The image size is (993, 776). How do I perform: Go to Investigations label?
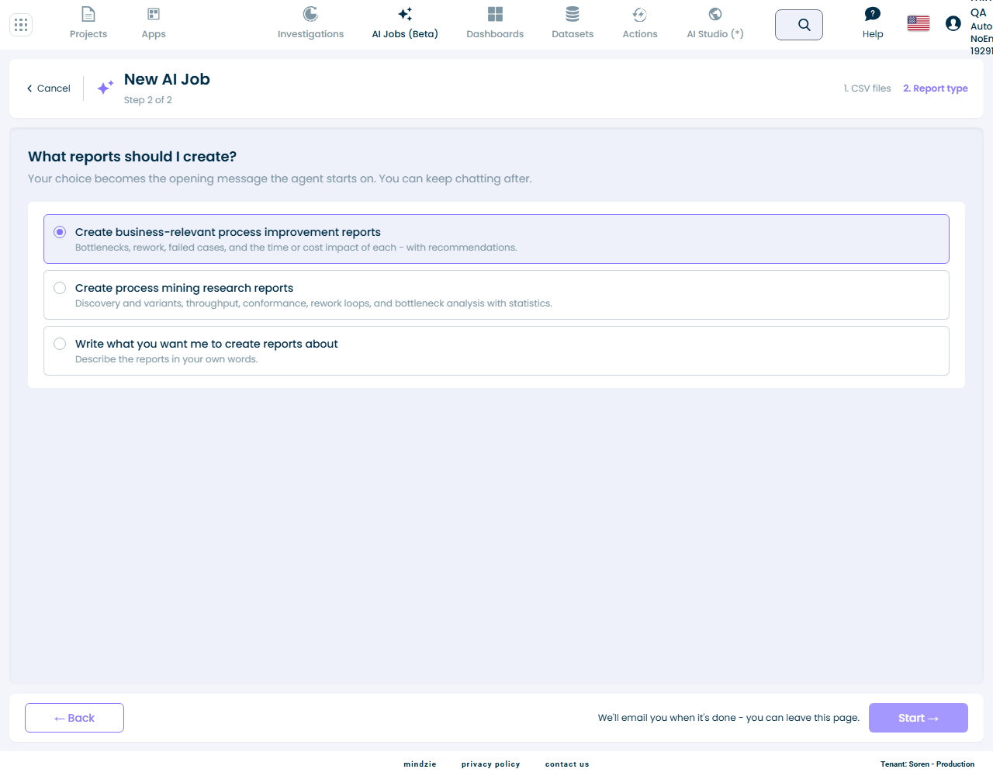coord(310,34)
